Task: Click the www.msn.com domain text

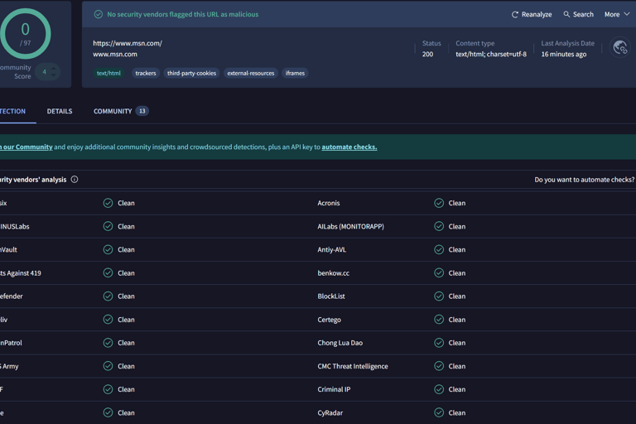Action: (x=115, y=54)
